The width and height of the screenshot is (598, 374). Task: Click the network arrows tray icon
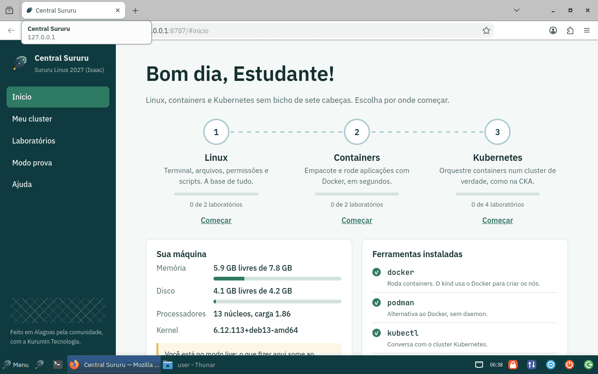(x=532, y=365)
